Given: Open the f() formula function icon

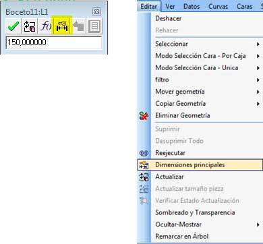Looking at the screenshot, I should [45, 26].
